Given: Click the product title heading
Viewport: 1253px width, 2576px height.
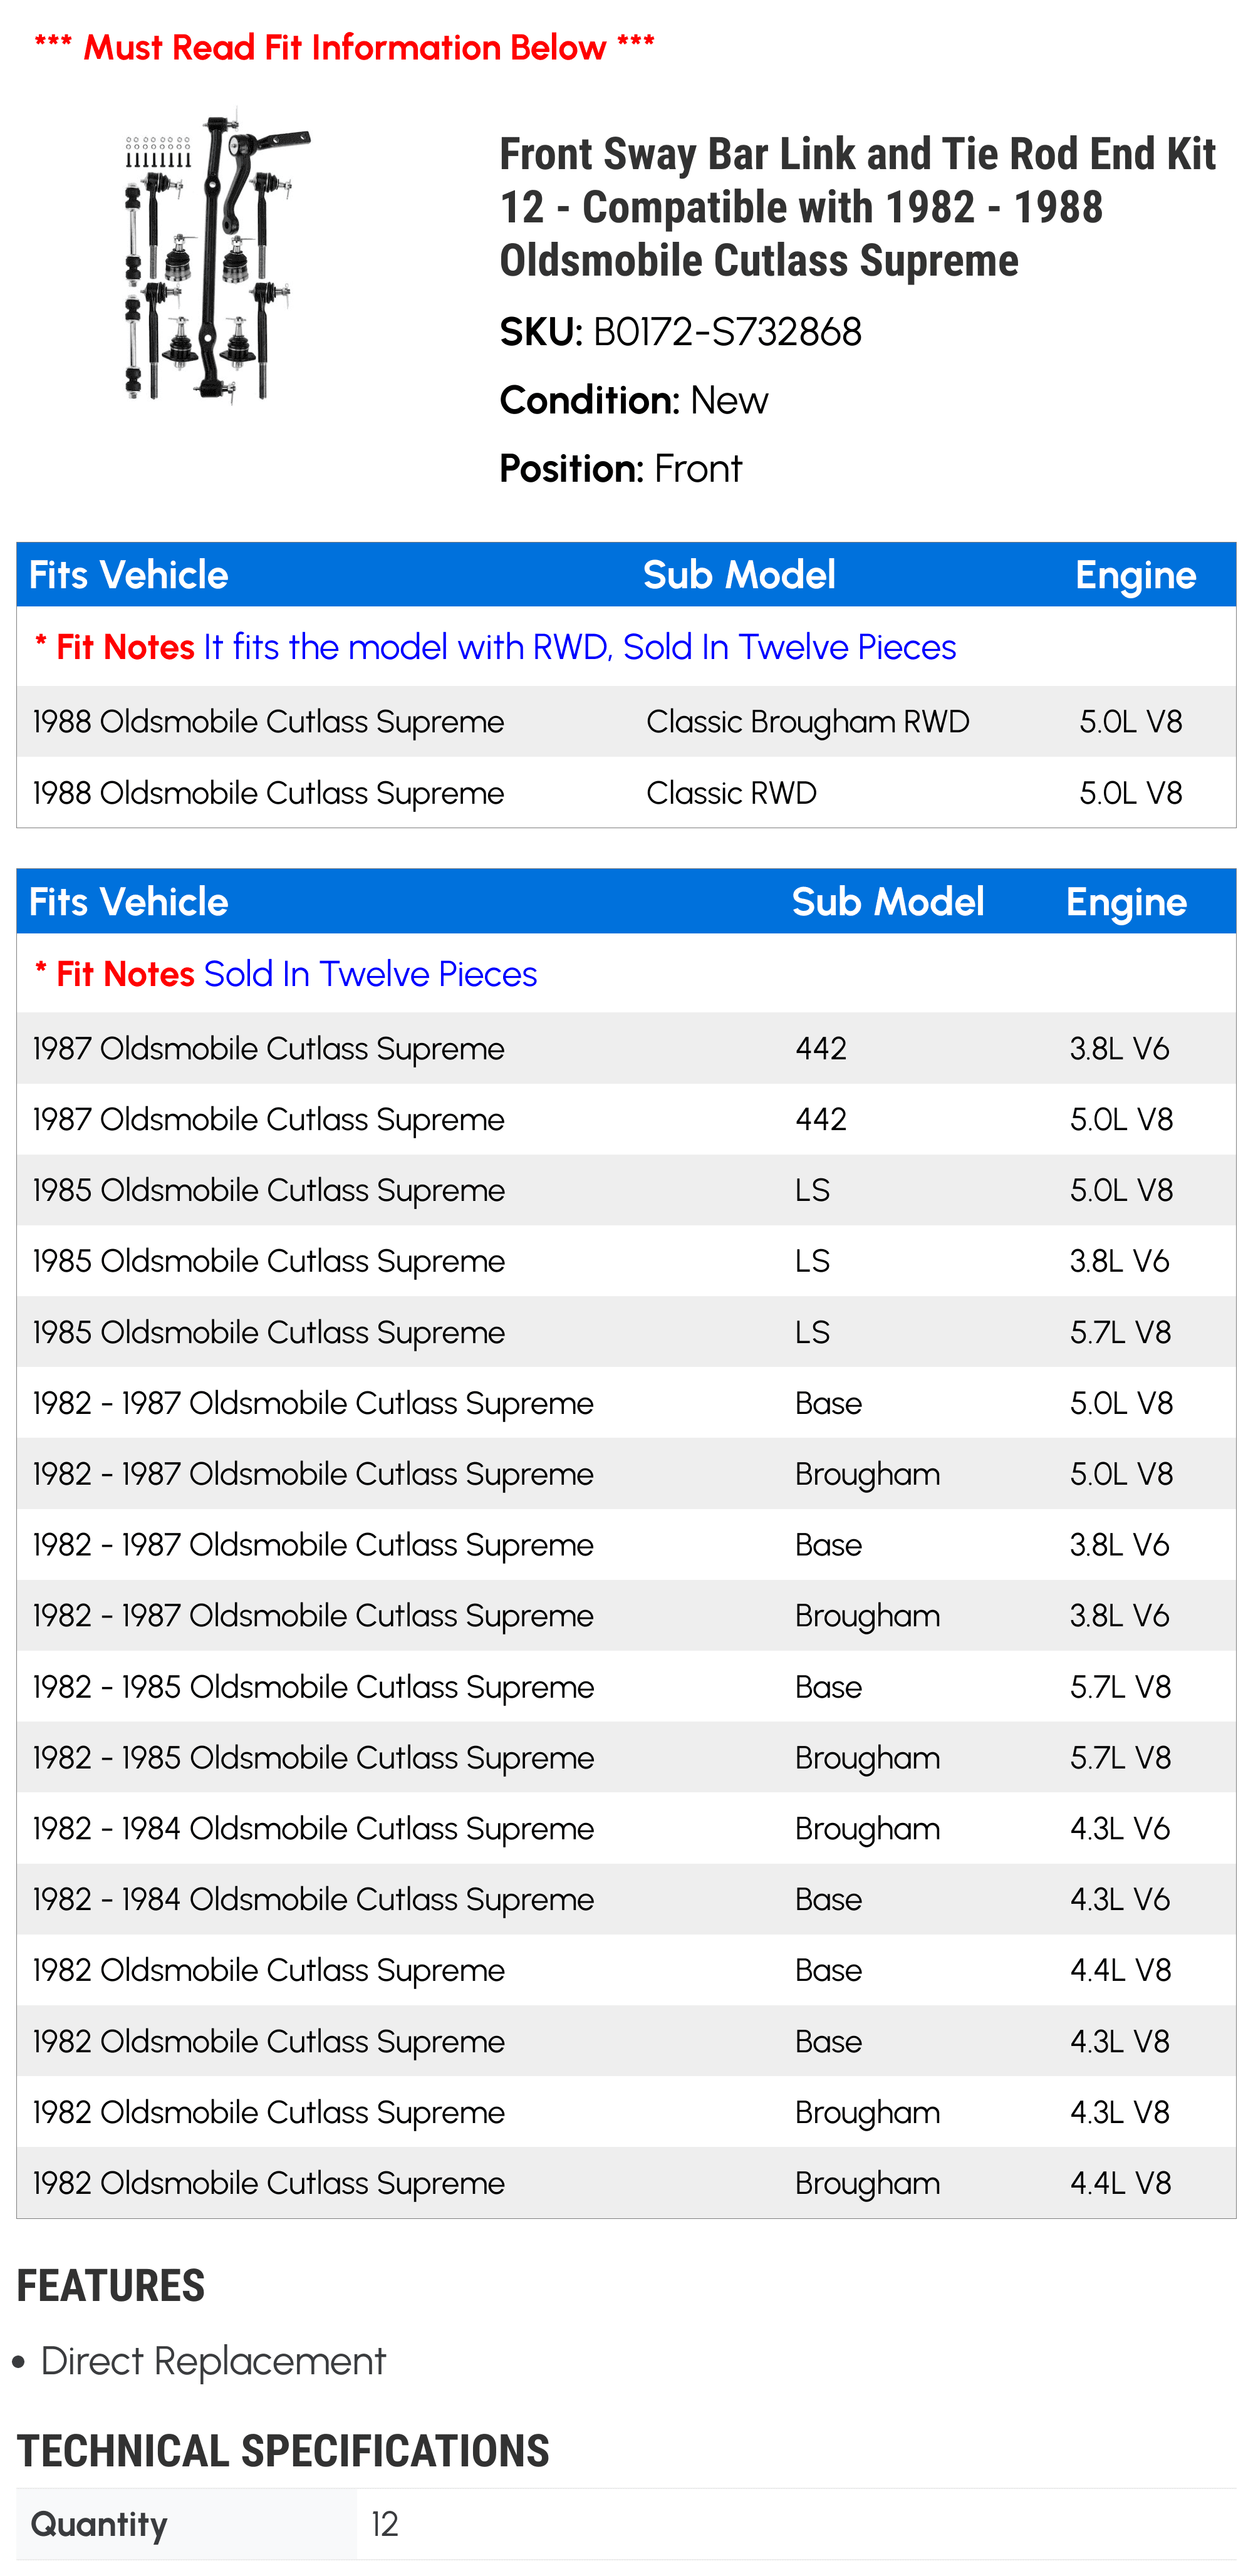Looking at the screenshot, I should tap(857, 207).
